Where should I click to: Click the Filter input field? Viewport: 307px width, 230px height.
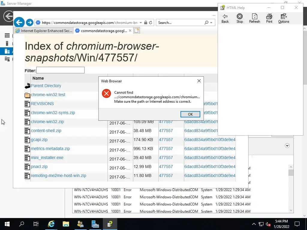pos(60,70)
